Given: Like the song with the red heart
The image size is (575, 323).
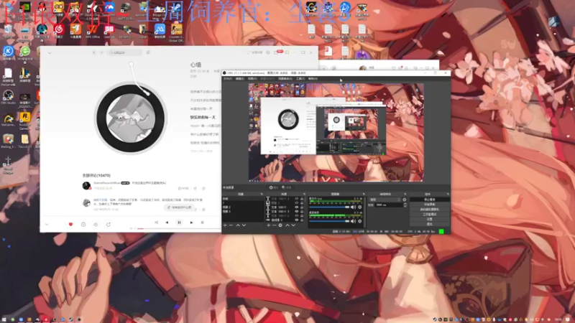Looking at the screenshot, I should point(70,224).
